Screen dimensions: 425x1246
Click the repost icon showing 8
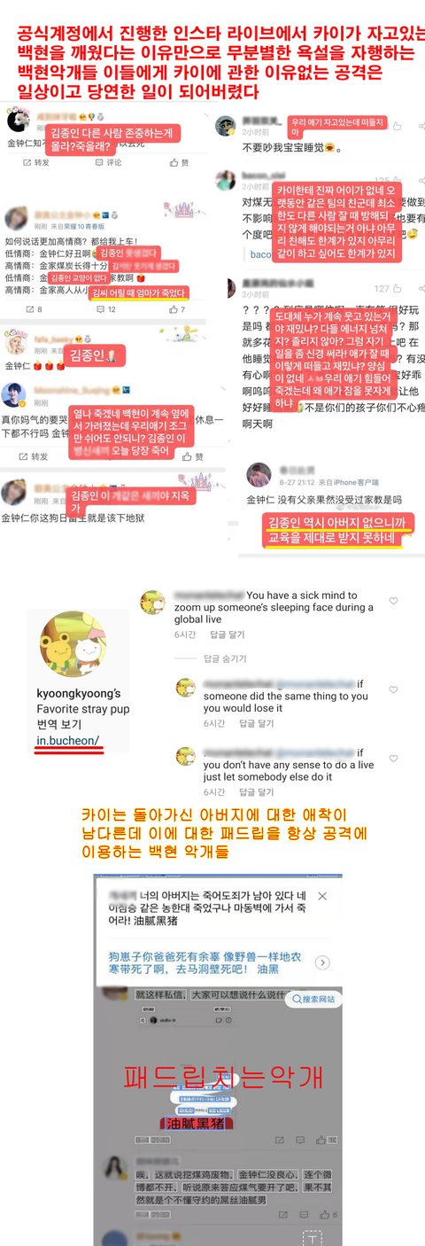point(34,309)
